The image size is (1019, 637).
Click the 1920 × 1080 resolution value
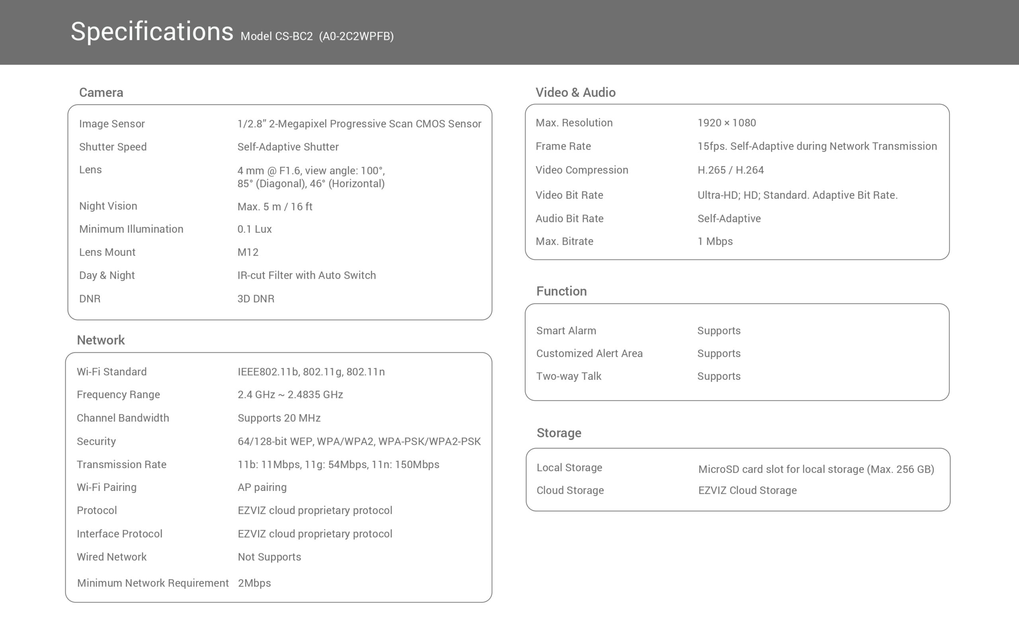click(x=726, y=123)
